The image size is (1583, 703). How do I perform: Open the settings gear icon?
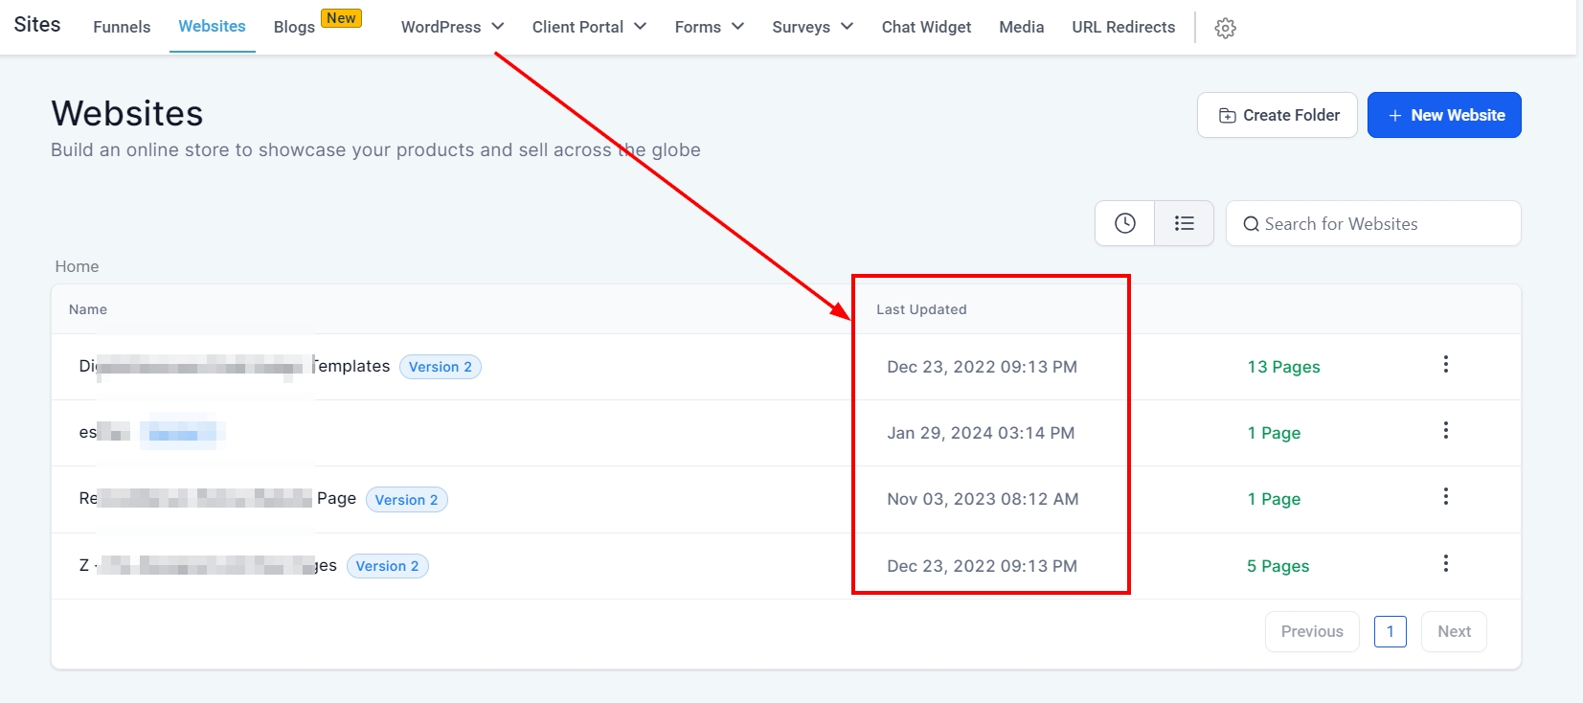(1225, 28)
